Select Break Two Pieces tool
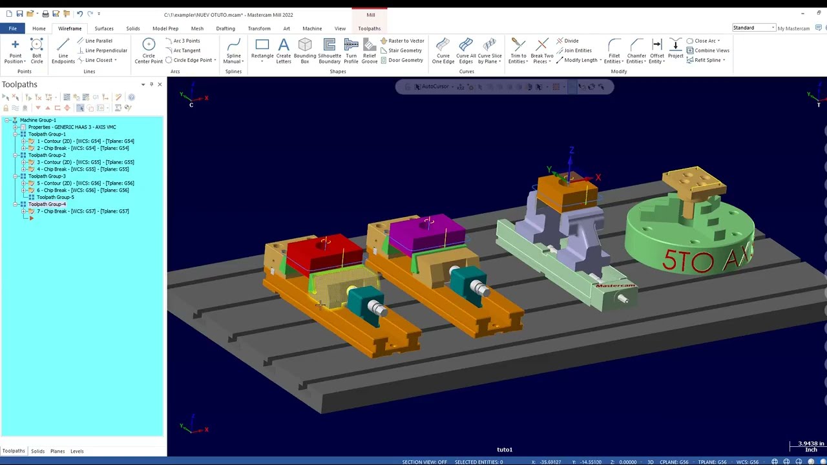Viewport: 827px width, 465px height. point(542,50)
